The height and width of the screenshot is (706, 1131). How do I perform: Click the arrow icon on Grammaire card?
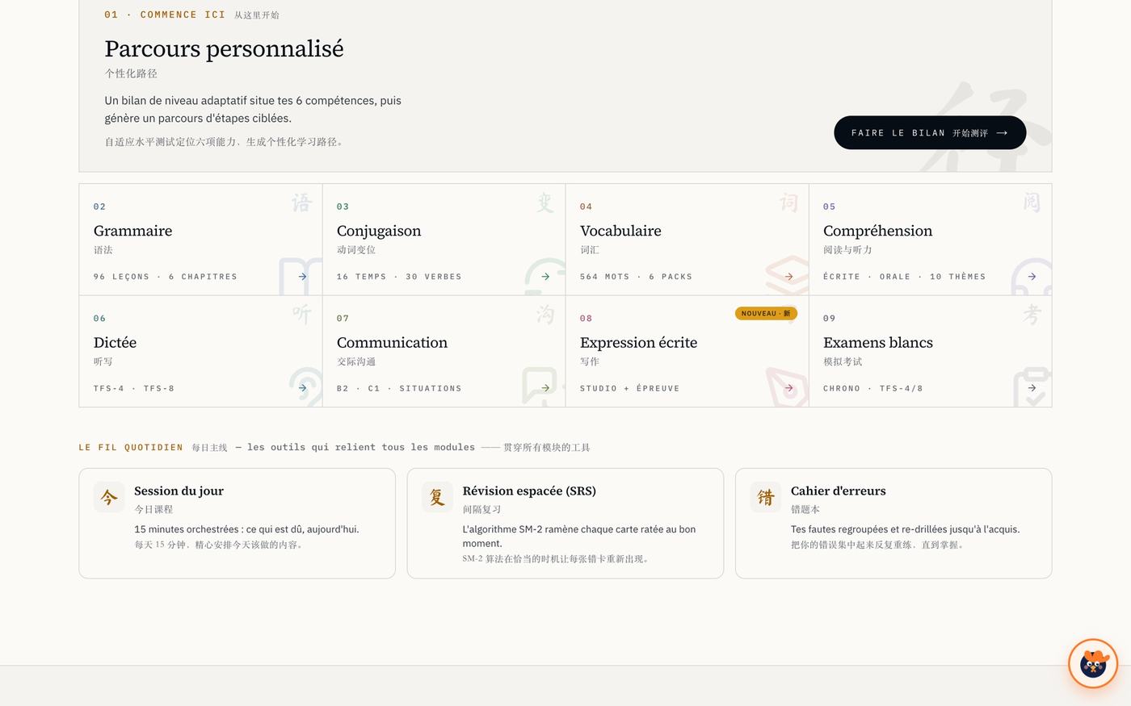302,276
